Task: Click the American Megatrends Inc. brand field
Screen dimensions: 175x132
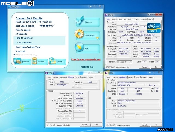Action: pos(138,101)
